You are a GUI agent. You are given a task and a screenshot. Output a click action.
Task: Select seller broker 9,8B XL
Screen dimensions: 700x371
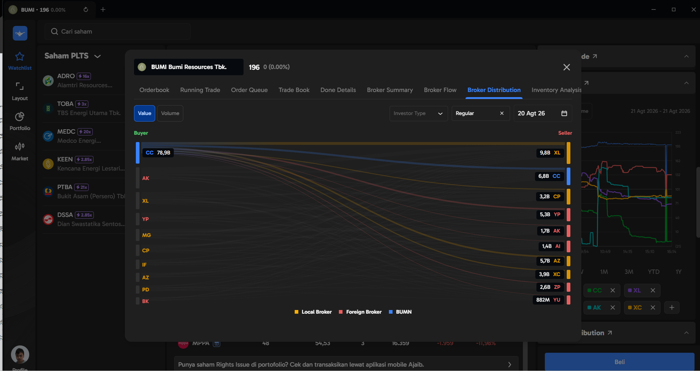[550, 153]
